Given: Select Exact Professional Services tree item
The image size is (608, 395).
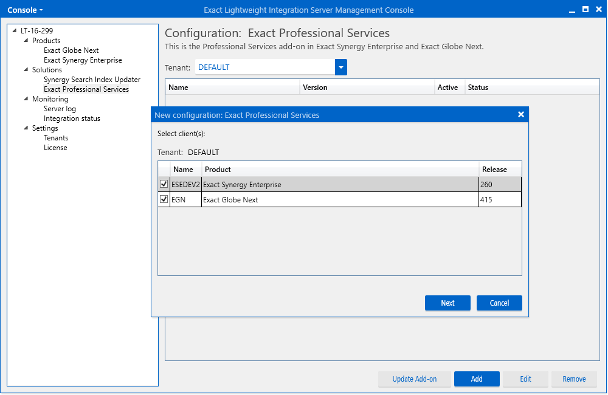Looking at the screenshot, I should (x=86, y=89).
